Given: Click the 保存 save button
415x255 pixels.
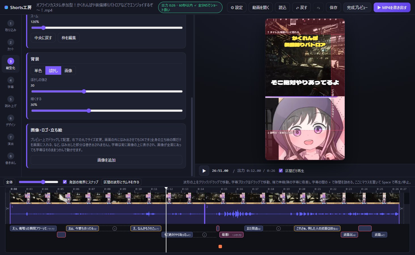Looking at the screenshot, I should pos(333,8).
